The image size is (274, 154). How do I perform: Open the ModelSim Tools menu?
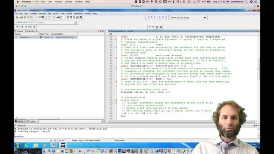coord(63,14)
